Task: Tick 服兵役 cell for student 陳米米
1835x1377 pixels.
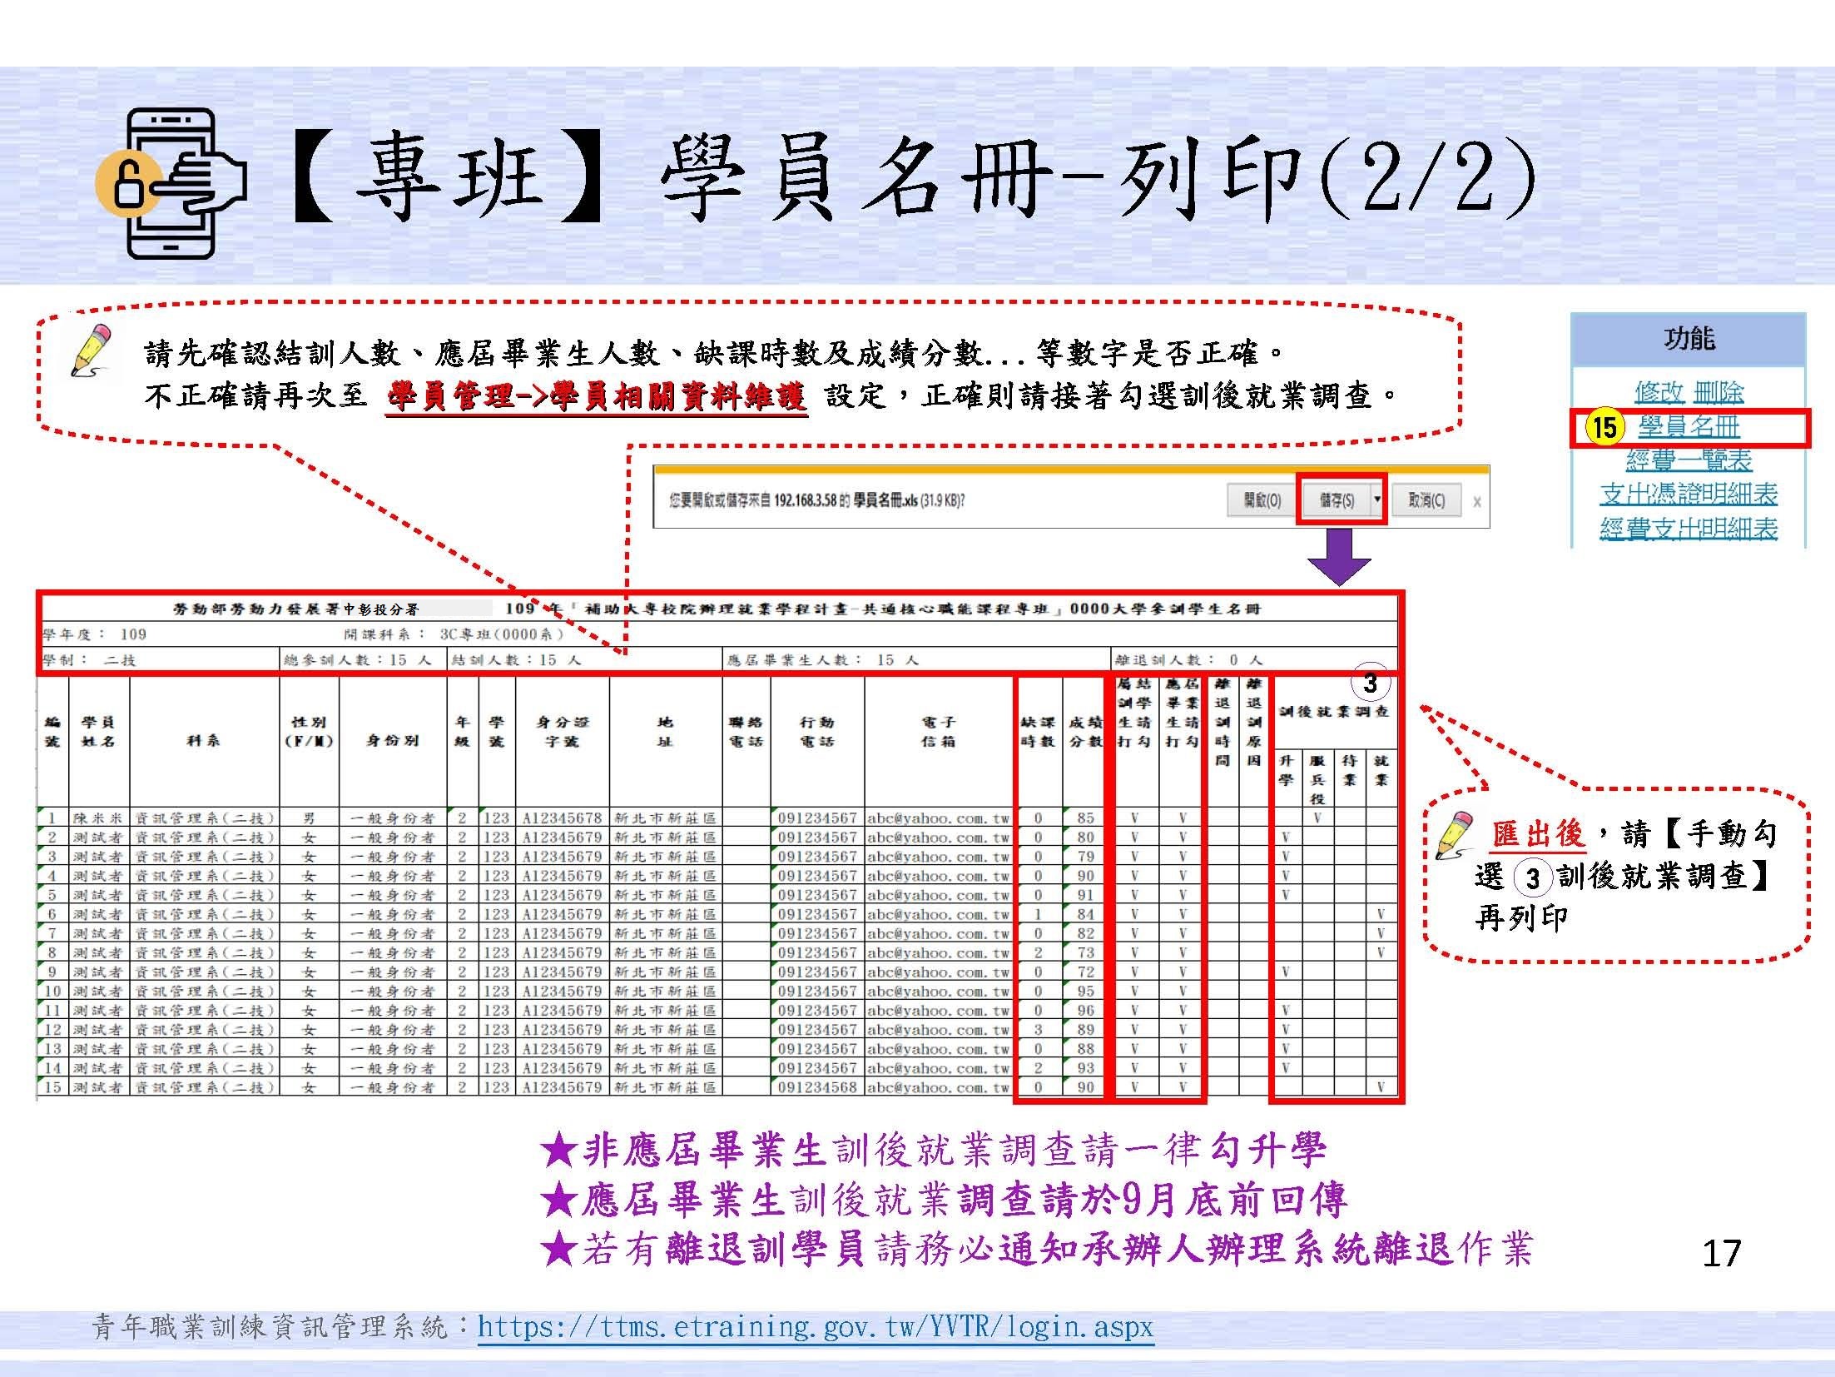Action: tap(1317, 818)
